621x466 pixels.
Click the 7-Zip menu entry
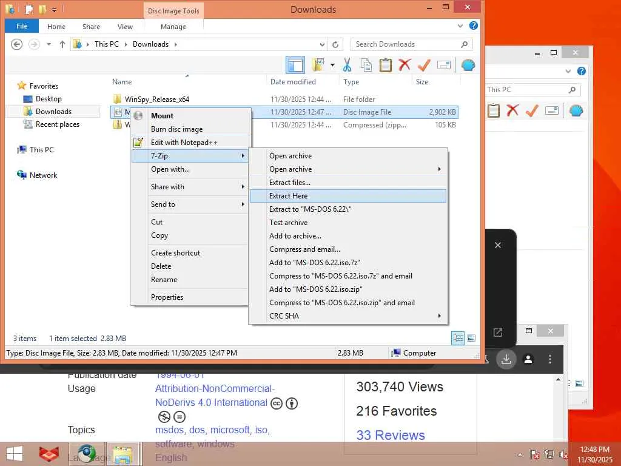pyautogui.click(x=190, y=156)
